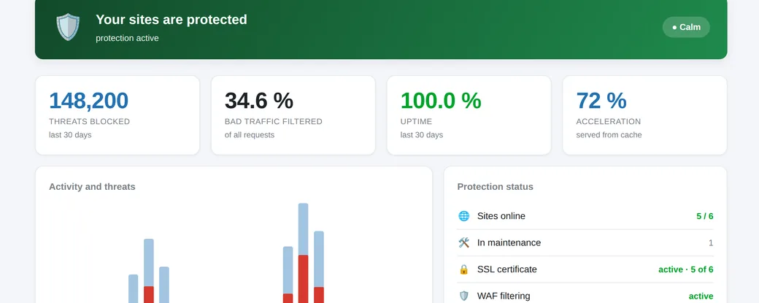The width and height of the screenshot is (759, 303).
Task: Select the 100.0 % uptime value
Action: point(441,101)
